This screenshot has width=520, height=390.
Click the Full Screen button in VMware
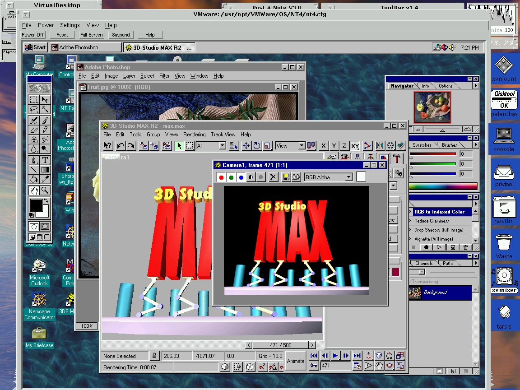(91, 35)
